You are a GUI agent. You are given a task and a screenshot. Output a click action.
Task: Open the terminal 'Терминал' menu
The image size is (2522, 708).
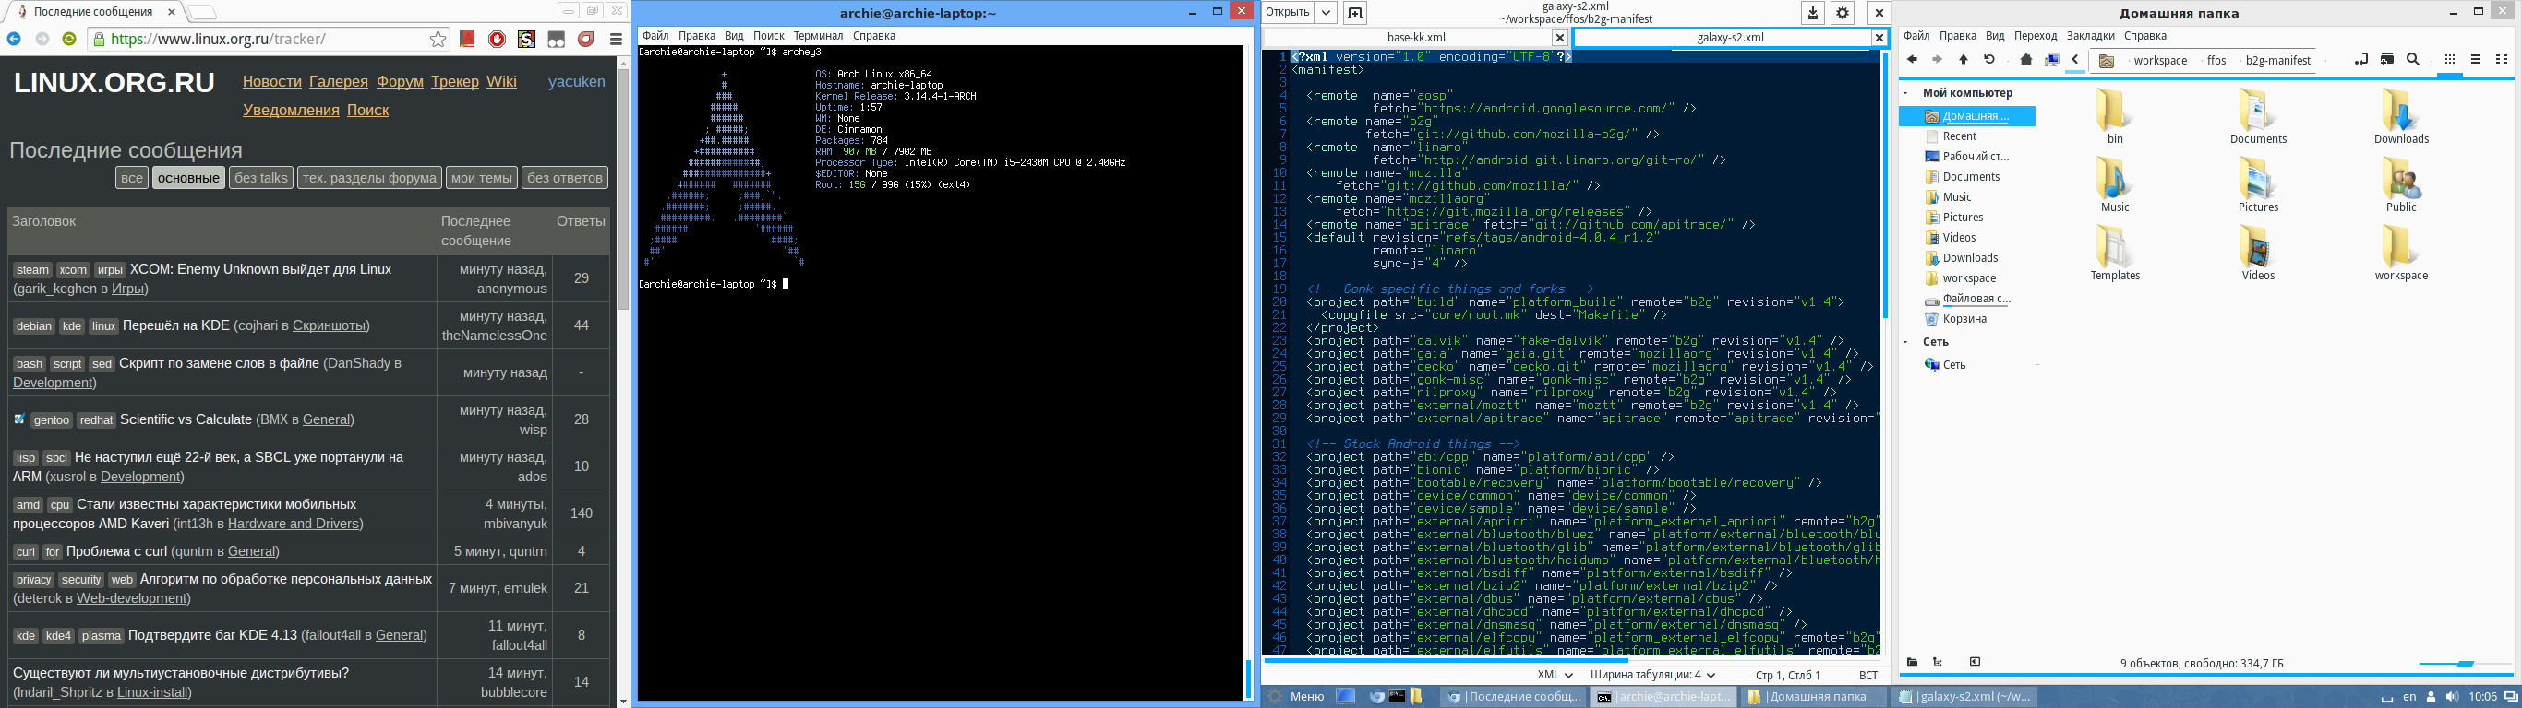(x=818, y=35)
